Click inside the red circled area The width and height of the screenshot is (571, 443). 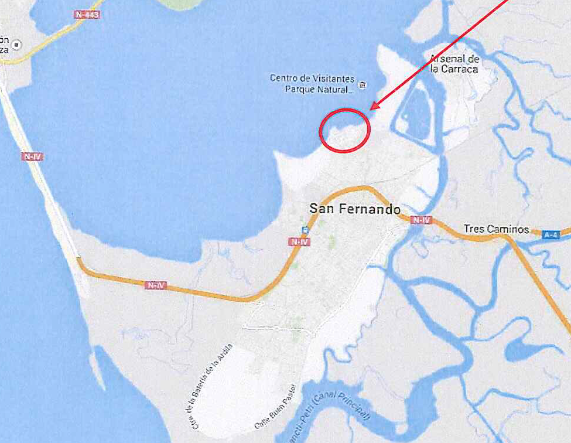[x=344, y=130]
